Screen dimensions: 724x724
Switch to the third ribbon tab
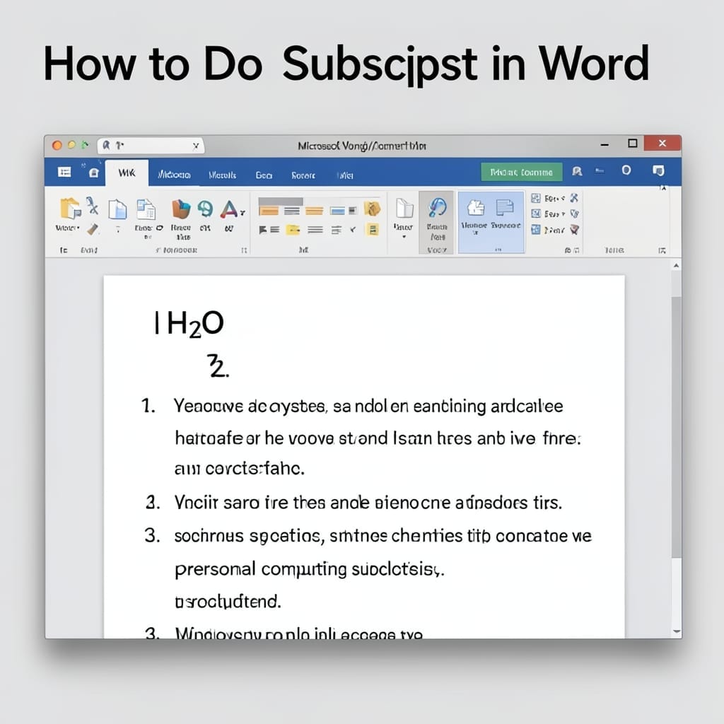pos(222,175)
